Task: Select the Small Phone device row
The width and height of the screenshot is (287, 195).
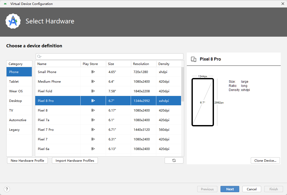Action: pyautogui.click(x=108, y=72)
